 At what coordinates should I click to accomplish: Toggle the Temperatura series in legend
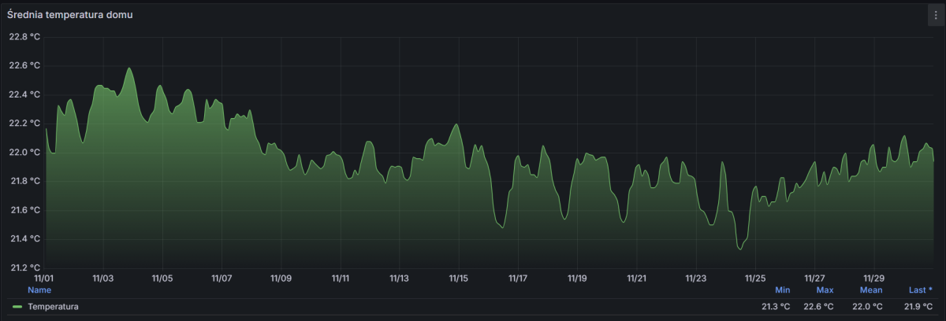tap(53, 307)
